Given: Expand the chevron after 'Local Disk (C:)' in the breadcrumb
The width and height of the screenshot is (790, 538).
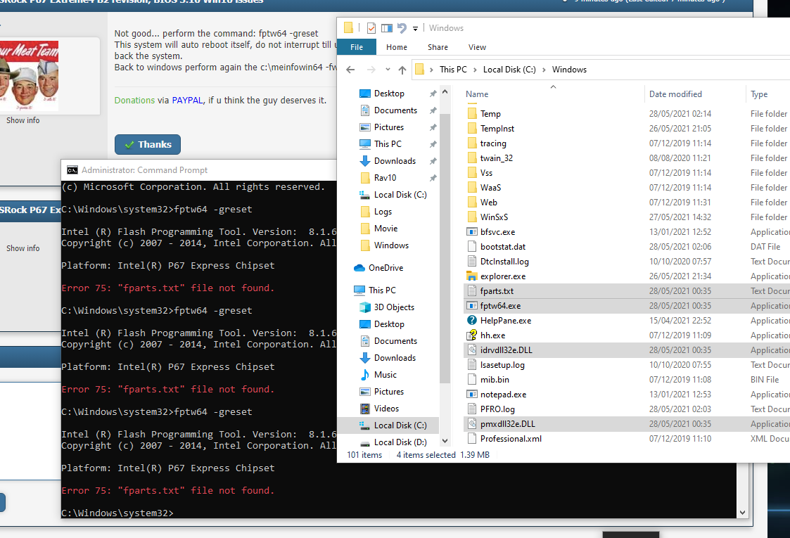Looking at the screenshot, I should [544, 70].
